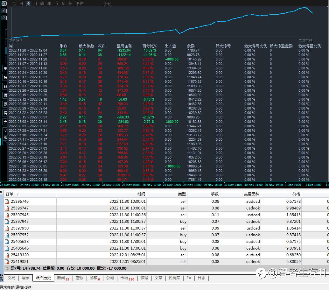This screenshot has height=290, width=329.
Task: Click the order icon for 25405638
Action: pyautogui.click(x=7, y=242)
